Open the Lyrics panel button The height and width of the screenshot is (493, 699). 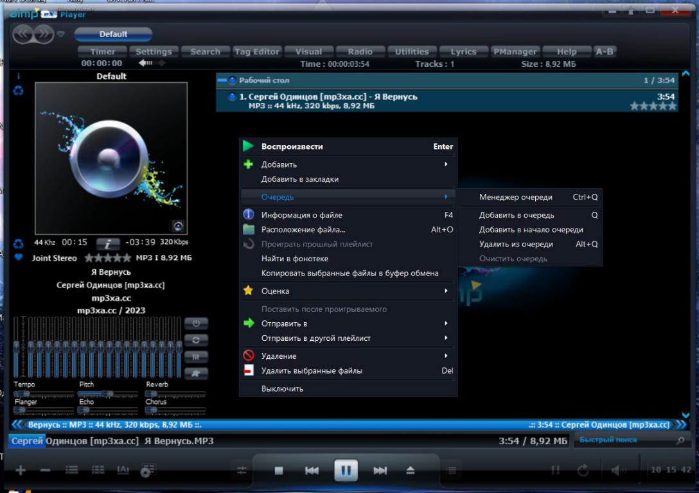point(463,52)
